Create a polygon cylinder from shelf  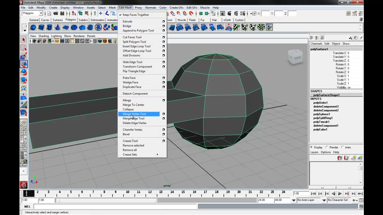(49, 27)
